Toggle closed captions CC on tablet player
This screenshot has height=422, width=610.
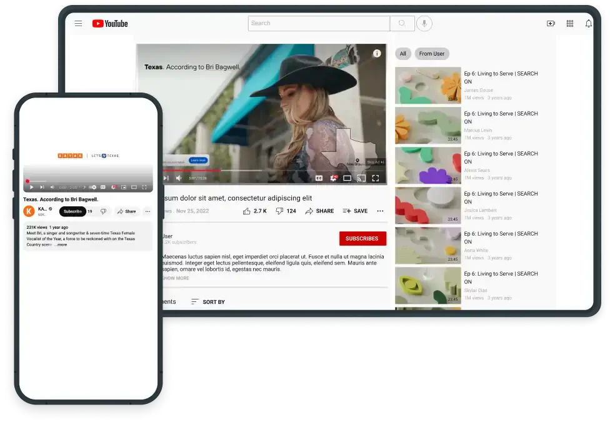tap(319, 178)
